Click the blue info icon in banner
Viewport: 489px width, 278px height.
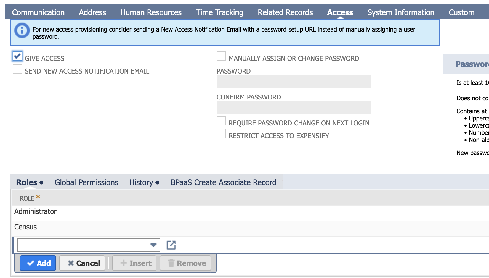tap(22, 30)
